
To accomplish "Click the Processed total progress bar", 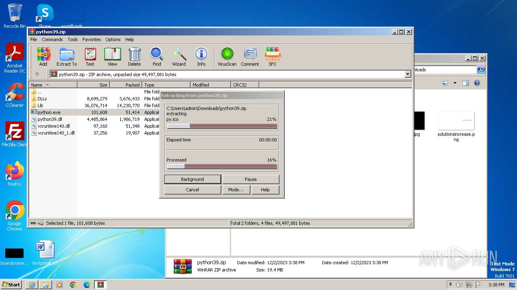I will click(222, 166).
